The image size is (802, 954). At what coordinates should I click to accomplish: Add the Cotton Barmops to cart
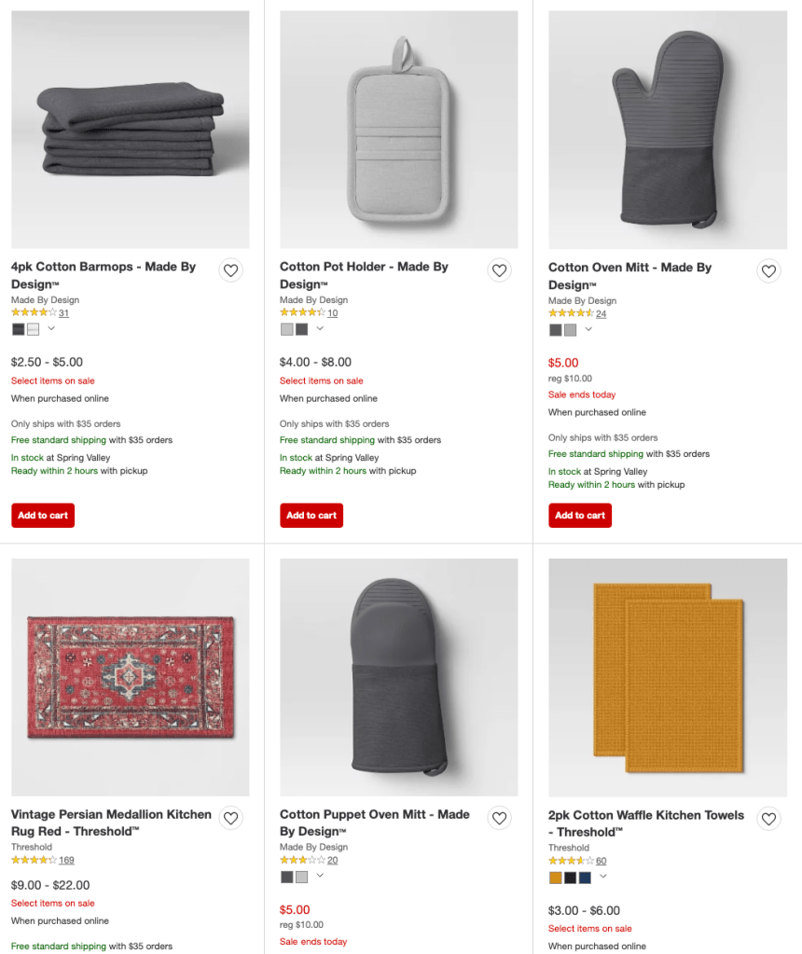(42, 515)
